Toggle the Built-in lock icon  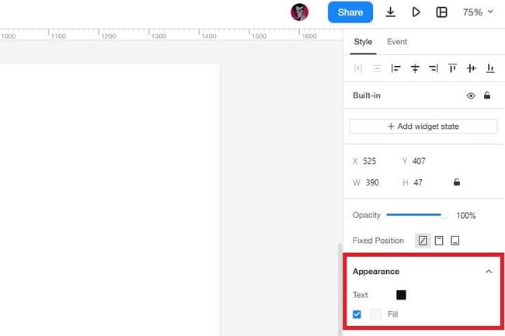tap(487, 95)
